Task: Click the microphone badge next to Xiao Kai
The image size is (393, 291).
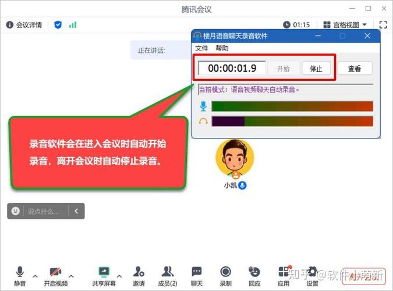Action: [x=242, y=186]
